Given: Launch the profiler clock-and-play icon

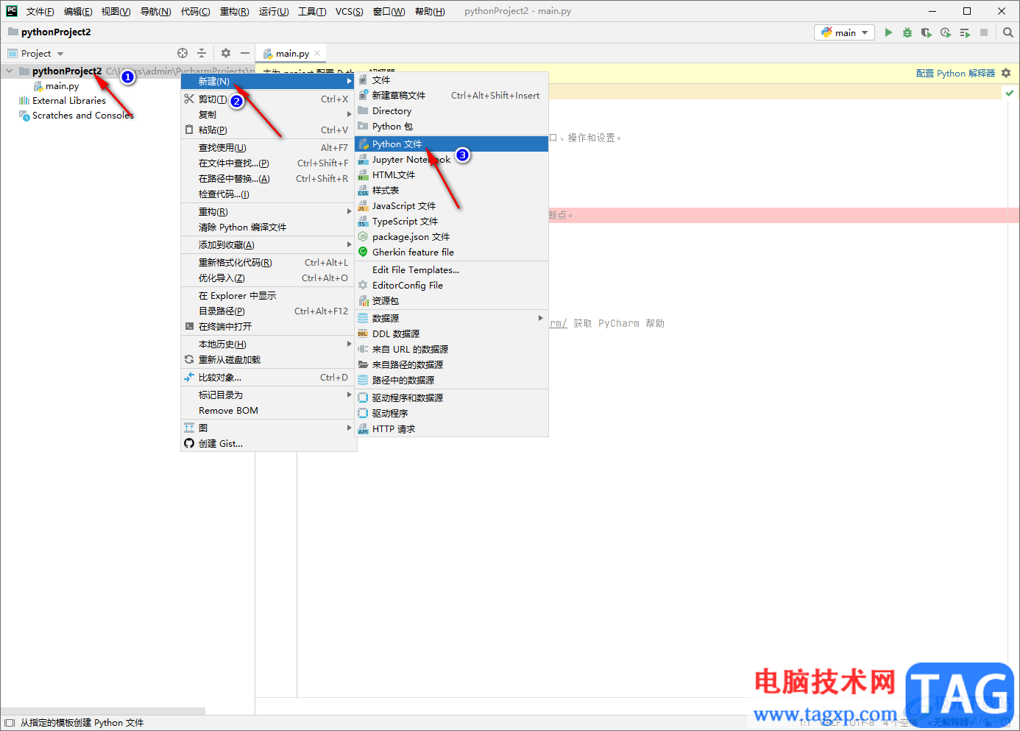Looking at the screenshot, I should (946, 32).
